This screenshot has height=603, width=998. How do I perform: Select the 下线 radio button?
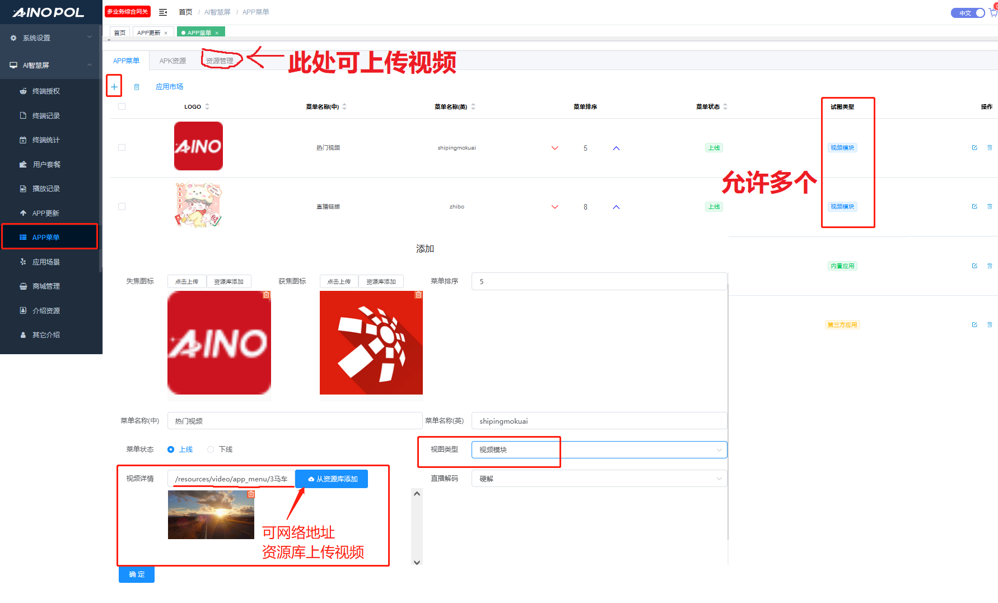coord(211,449)
